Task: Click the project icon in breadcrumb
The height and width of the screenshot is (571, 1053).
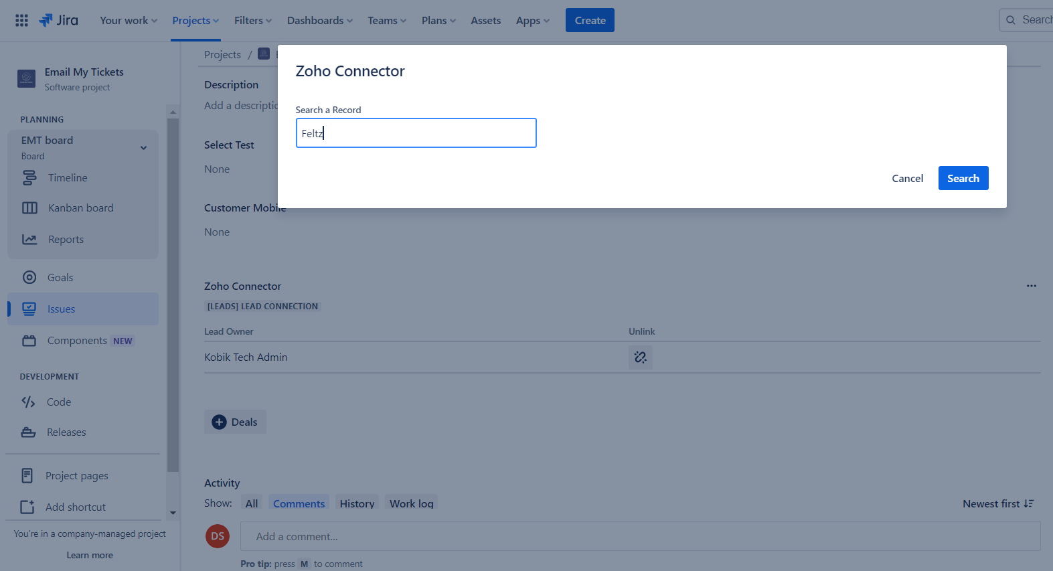Action: click(264, 54)
